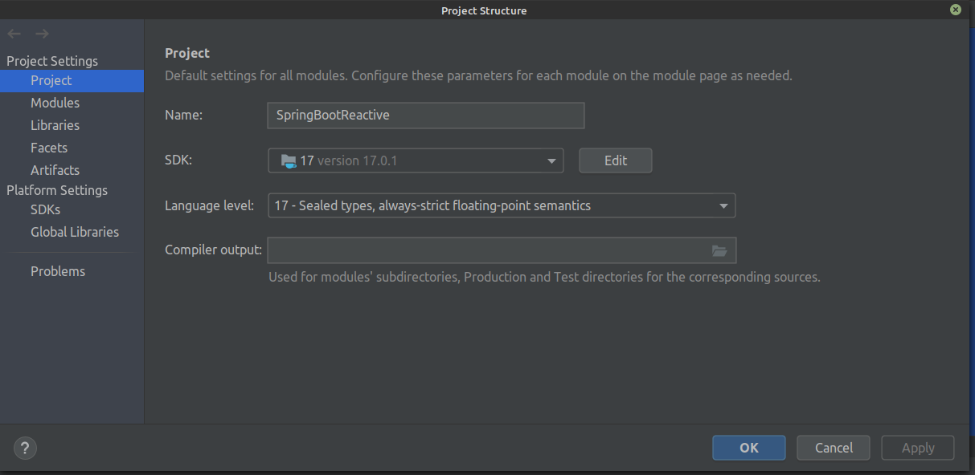Viewport: 975px width, 475px height.
Task: Click the Cancel button
Action: pyautogui.click(x=834, y=448)
